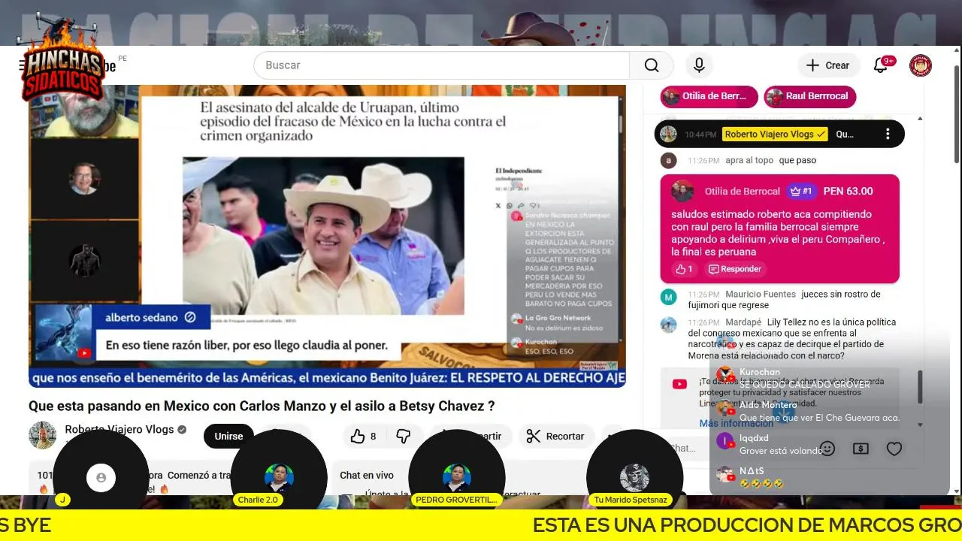Click the video title text
The width and height of the screenshot is (962, 541).
tap(262, 406)
